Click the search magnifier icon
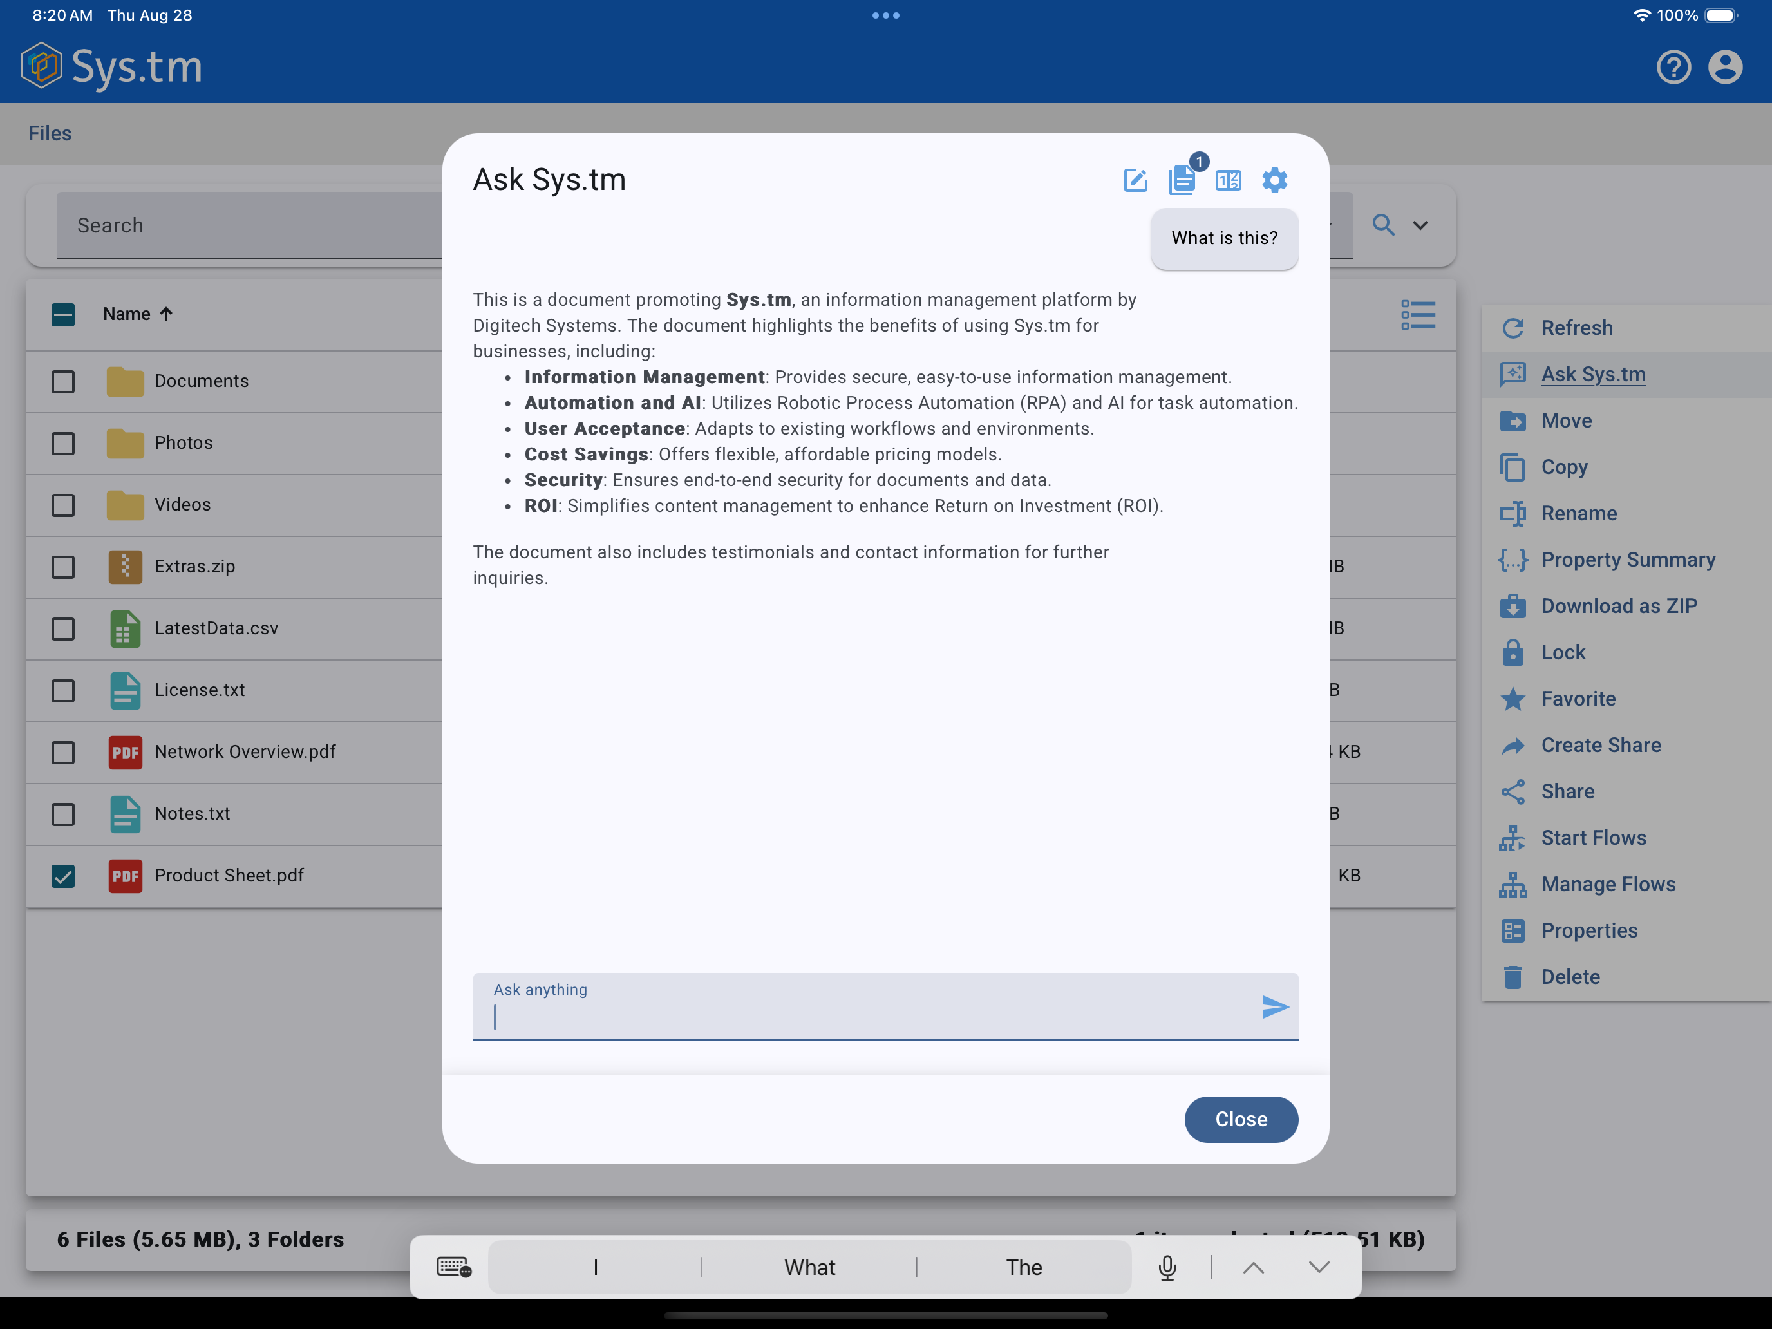Image resolution: width=1772 pixels, height=1329 pixels. (1384, 225)
